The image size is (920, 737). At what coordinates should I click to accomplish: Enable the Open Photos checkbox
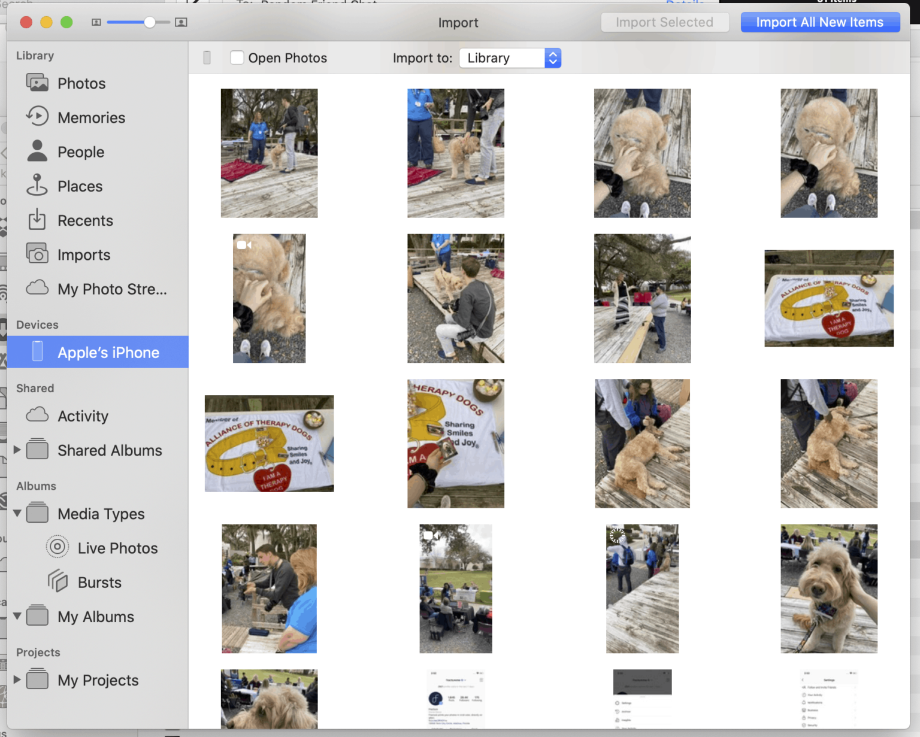pos(237,57)
